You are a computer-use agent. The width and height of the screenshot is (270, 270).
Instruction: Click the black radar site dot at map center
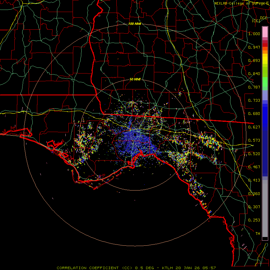135,134
